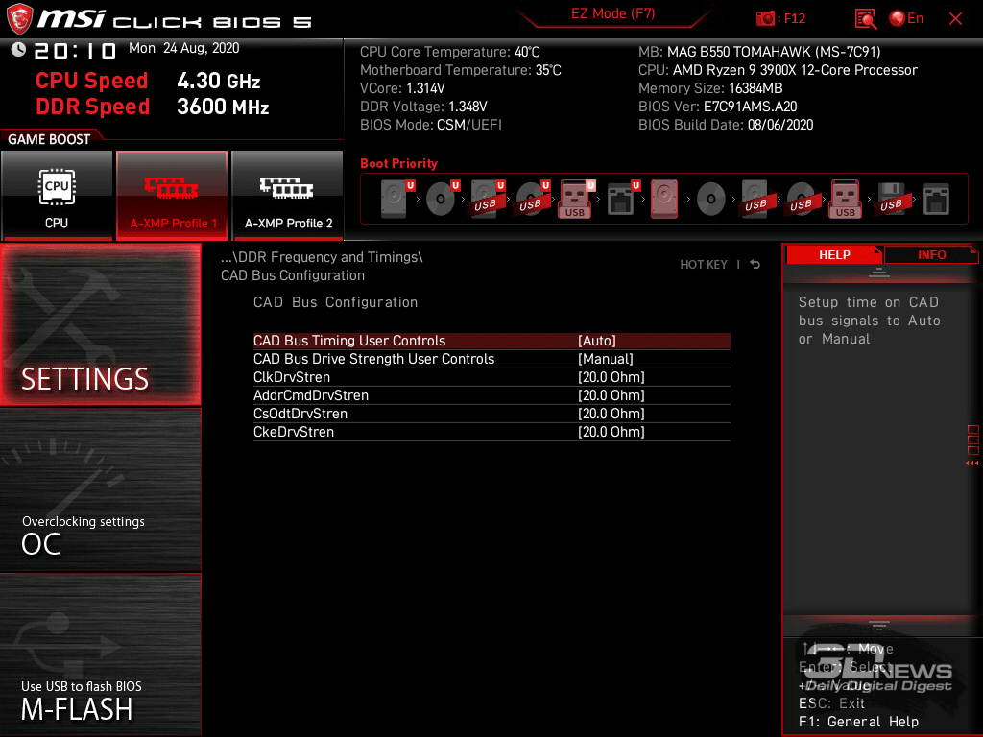Switch to EZ Mode (F7)

(612, 13)
